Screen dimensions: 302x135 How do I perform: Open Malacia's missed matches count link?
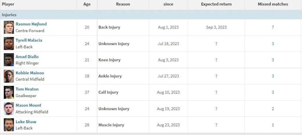coord(273,44)
